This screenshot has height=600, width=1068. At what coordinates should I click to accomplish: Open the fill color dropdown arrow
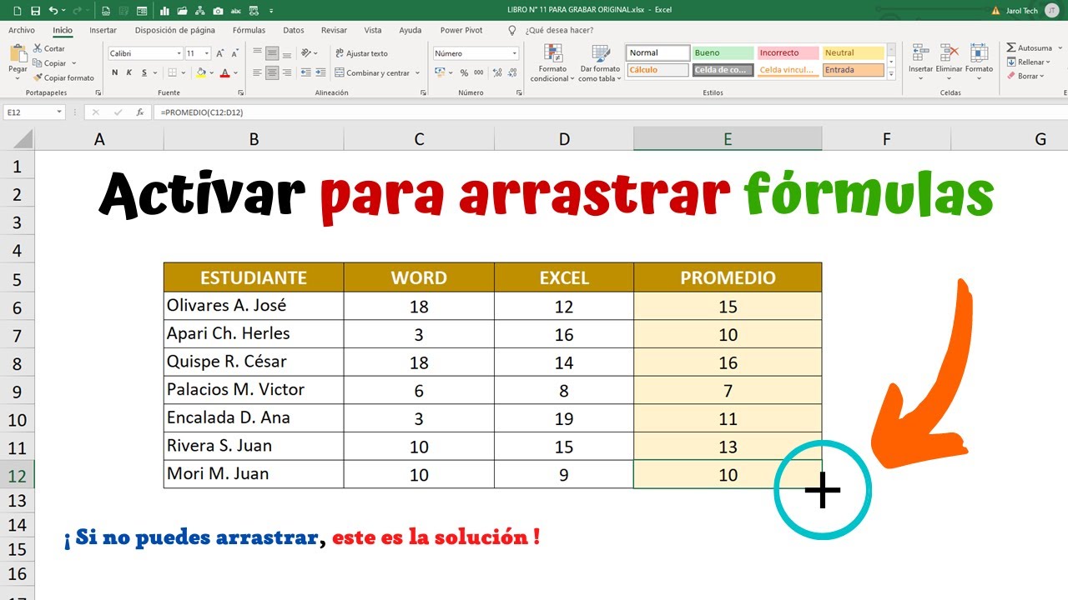[212, 72]
